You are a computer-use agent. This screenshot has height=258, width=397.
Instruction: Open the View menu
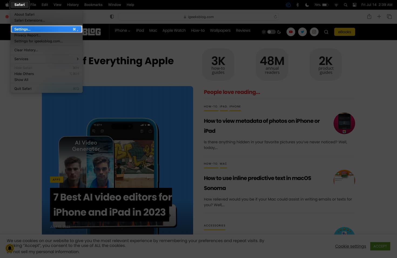[57, 5]
